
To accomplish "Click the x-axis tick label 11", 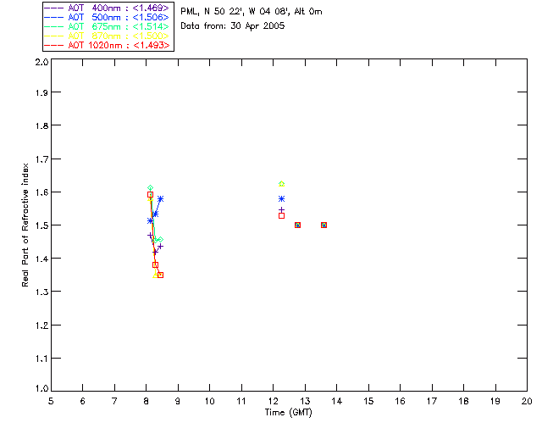I will coord(241,401).
